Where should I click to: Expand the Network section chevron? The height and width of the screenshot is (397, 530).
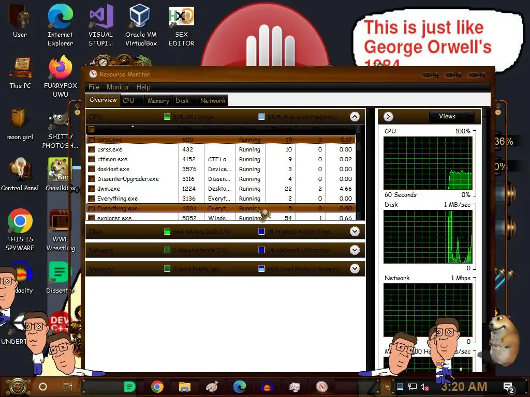coord(355,250)
